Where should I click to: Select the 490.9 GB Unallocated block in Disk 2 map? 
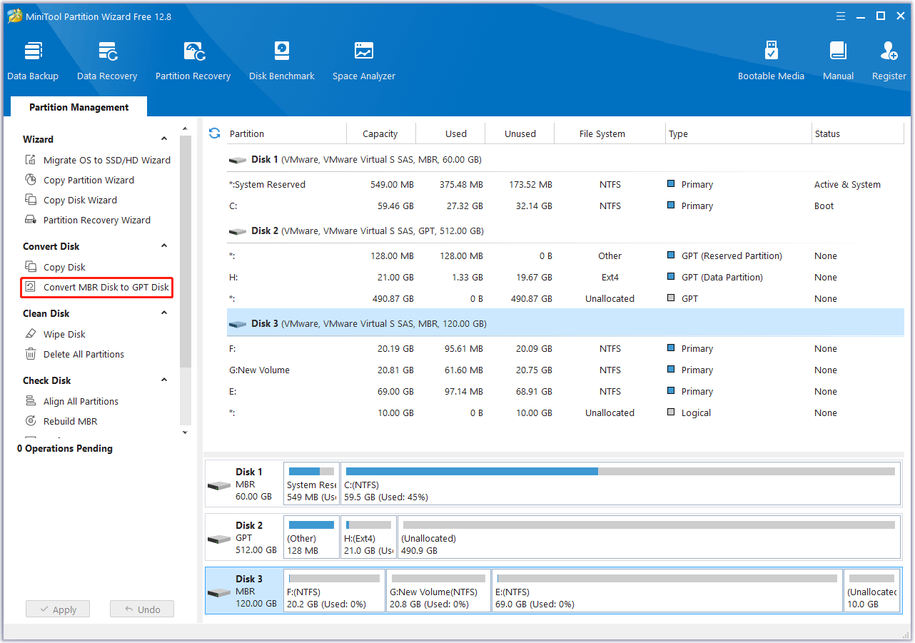point(649,537)
